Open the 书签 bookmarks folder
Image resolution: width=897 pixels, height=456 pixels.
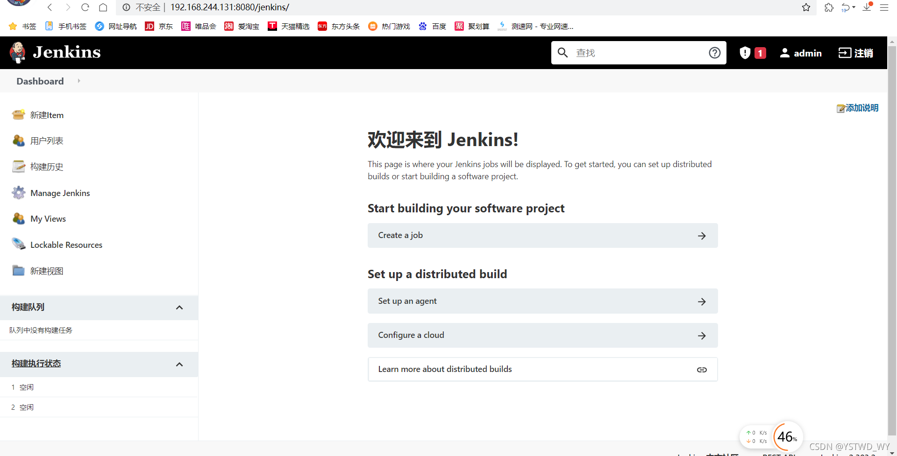(22, 26)
